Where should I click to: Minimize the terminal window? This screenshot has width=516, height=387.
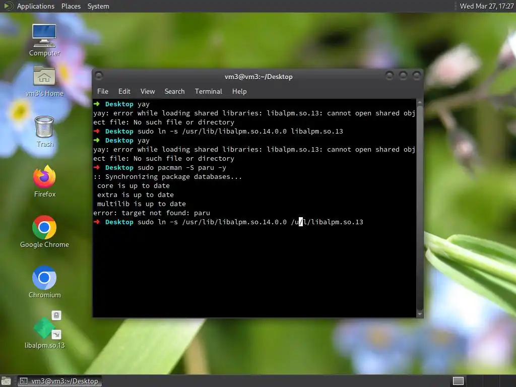(x=390, y=76)
